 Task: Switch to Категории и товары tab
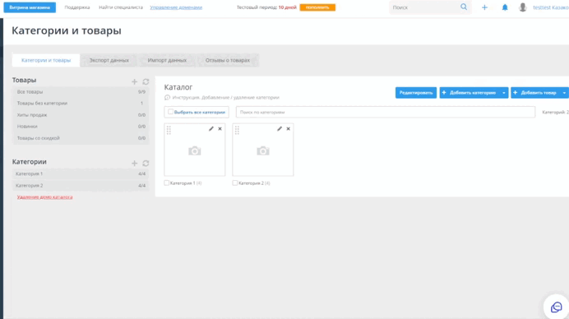pyautogui.click(x=46, y=60)
